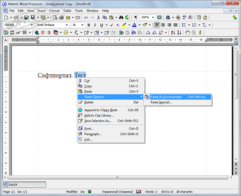This screenshot has width=241, height=196.
Task: Expand the underline style dropdown arrow
Action: click(106, 25)
